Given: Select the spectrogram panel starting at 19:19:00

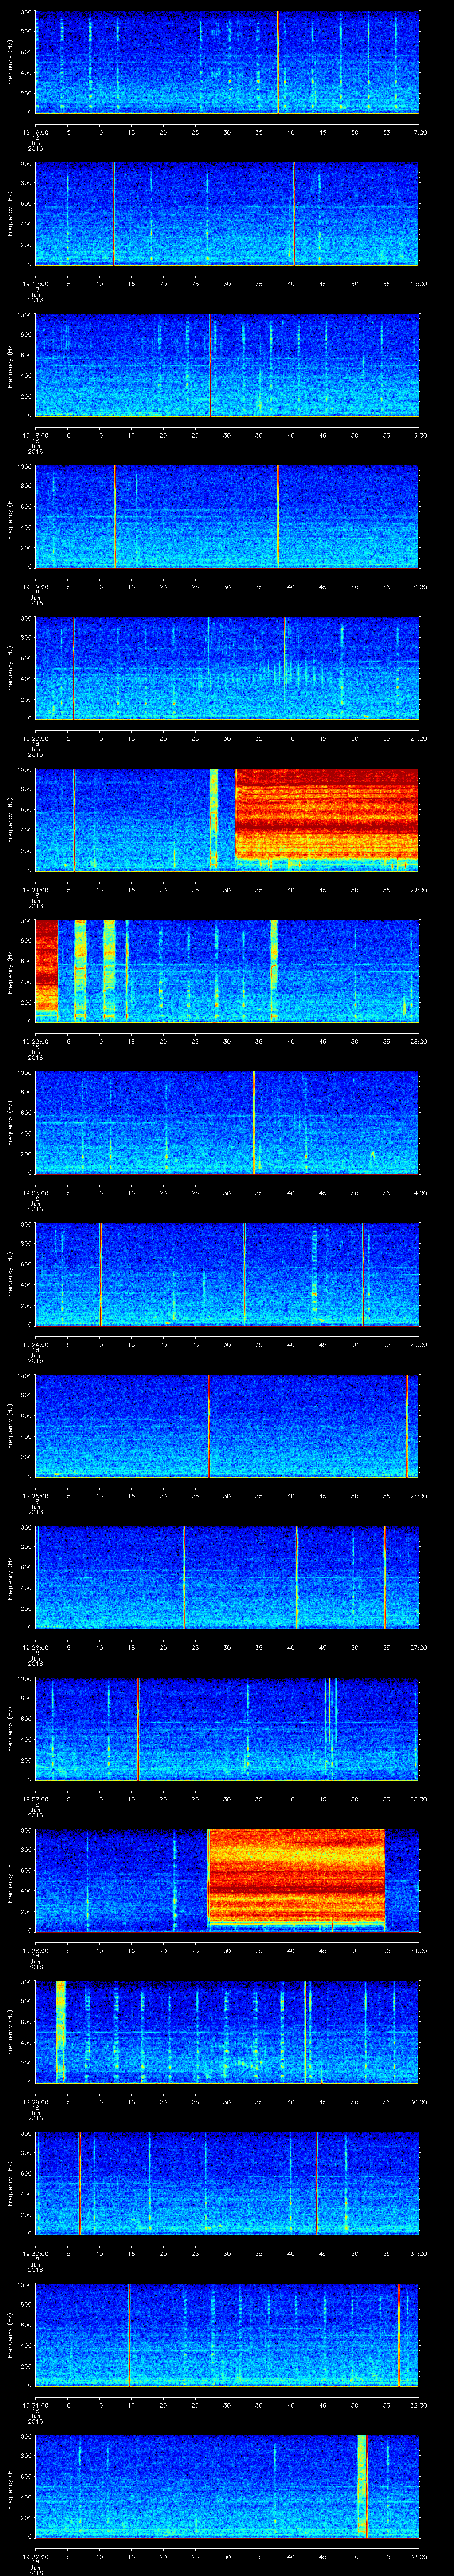Looking at the screenshot, I should [227, 517].
